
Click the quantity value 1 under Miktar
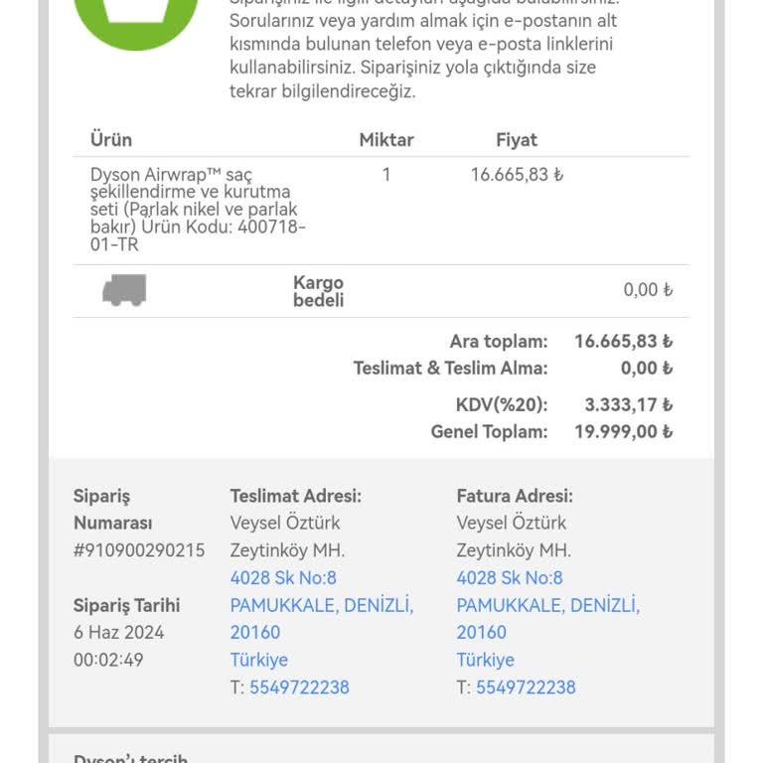[386, 174]
